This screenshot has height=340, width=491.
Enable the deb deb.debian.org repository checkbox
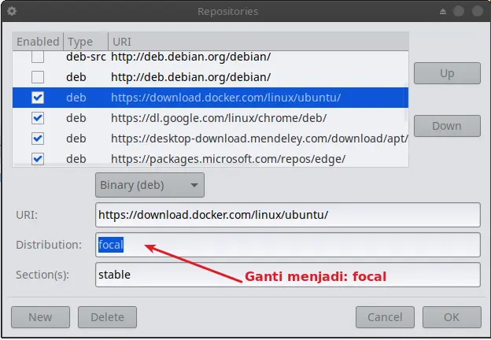(x=38, y=77)
